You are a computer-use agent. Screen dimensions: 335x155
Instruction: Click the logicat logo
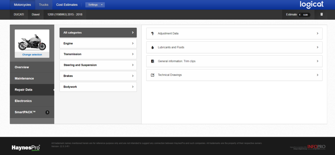pyautogui.click(x=311, y=5)
